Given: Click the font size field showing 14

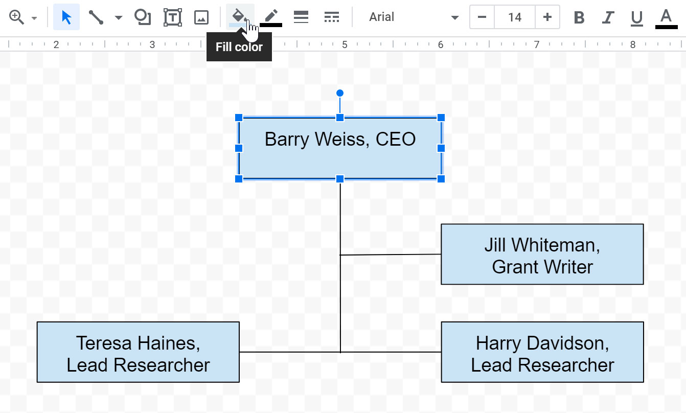Looking at the screenshot, I should (514, 17).
